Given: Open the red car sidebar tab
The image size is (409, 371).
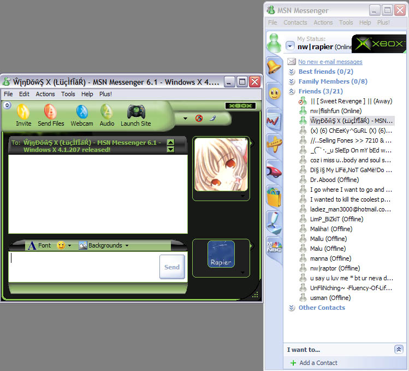Looking at the screenshot, I should [x=274, y=171].
